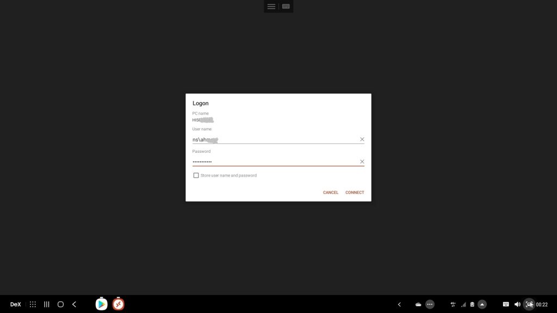The width and height of the screenshot is (557, 313).
Task: Enable Store user name and password
Action: point(196,176)
